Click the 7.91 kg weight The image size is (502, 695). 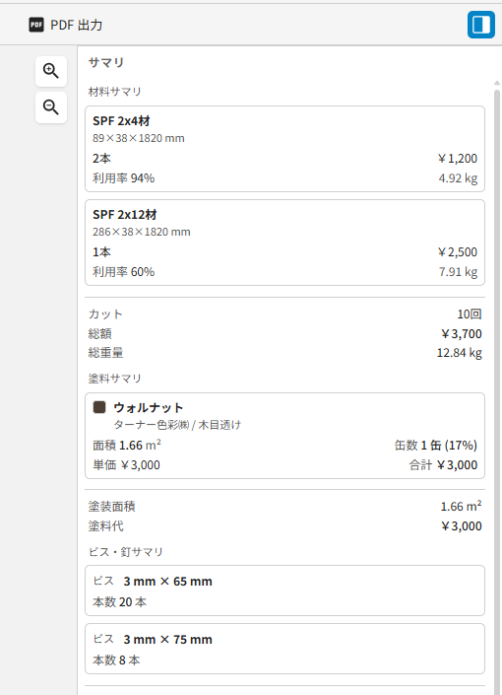pos(458,272)
